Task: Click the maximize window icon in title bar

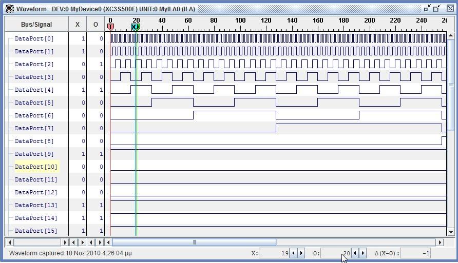Action: click(x=437, y=8)
